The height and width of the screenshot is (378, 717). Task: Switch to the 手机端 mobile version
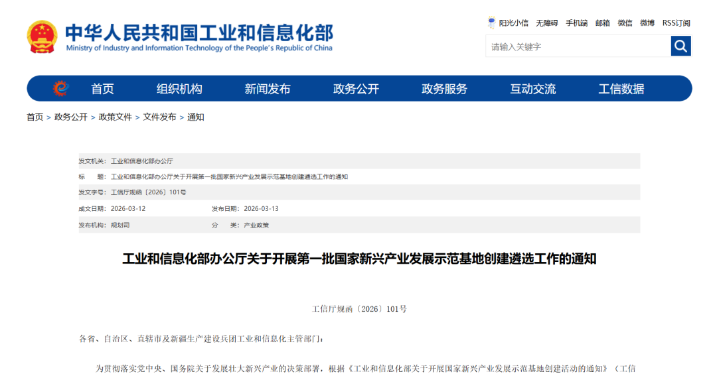(x=576, y=23)
